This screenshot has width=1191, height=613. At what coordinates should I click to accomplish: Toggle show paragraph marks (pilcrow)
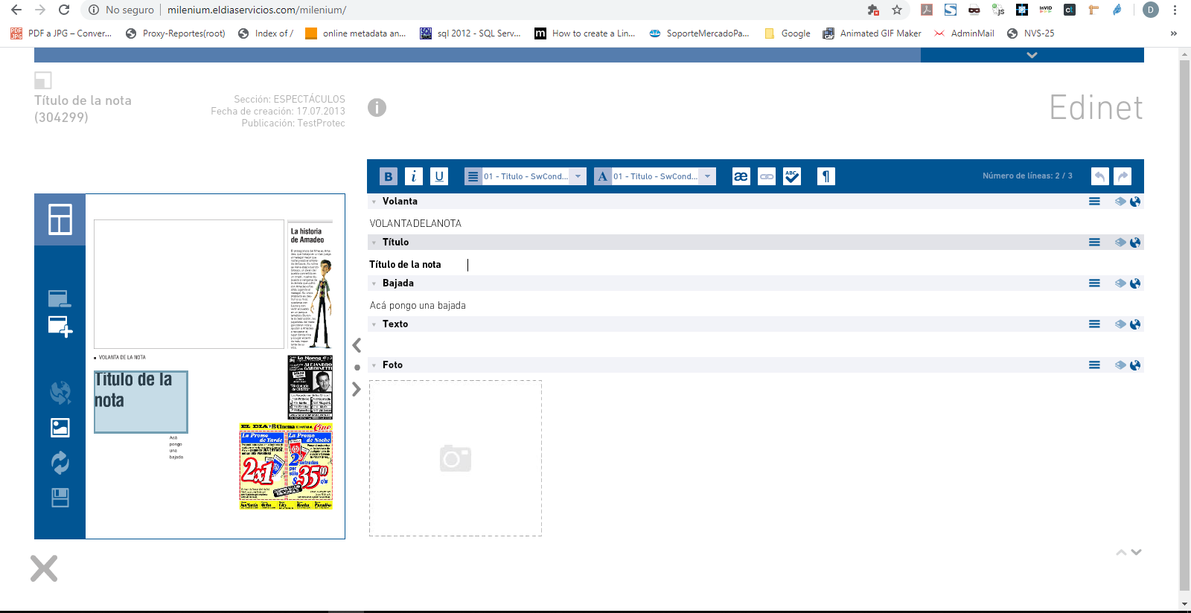(826, 176)
